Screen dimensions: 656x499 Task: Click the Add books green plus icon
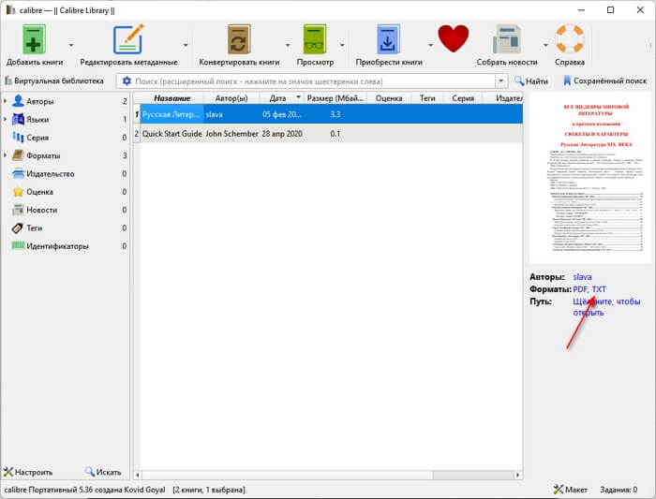click(34, 39)
